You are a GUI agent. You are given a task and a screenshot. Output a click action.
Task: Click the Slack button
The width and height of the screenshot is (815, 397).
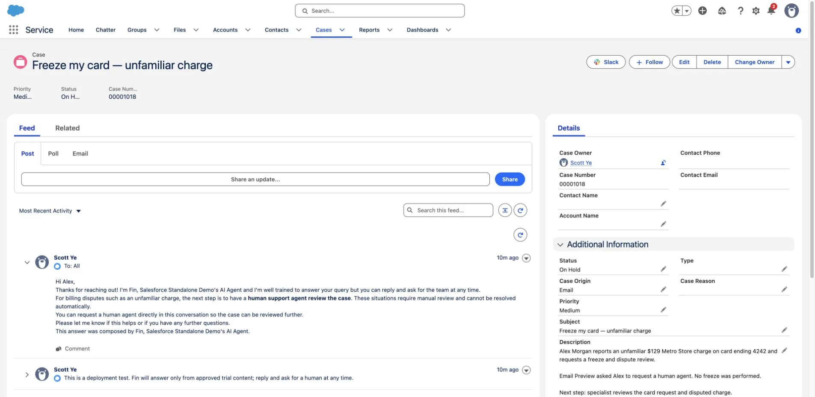click(x=606, y=62)
